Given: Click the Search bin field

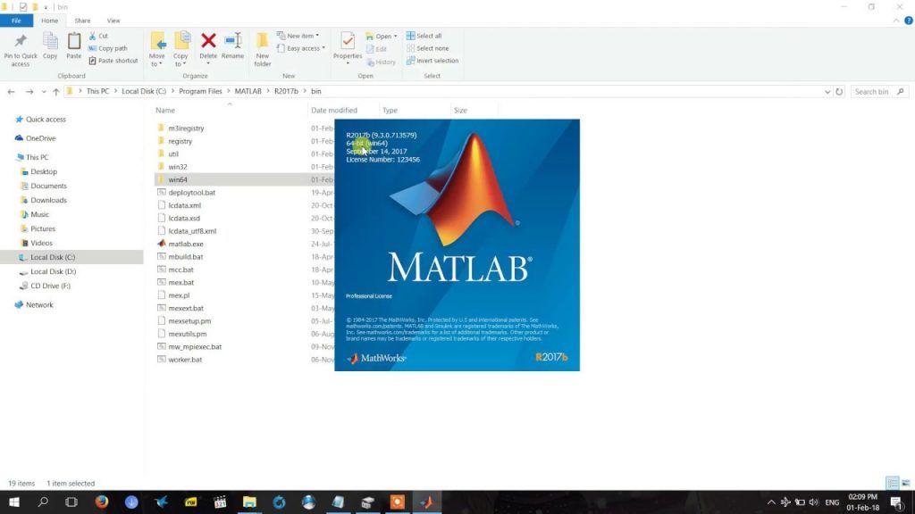Looking at the screenshot, I should pyautogui.click(x=878, y=92).
